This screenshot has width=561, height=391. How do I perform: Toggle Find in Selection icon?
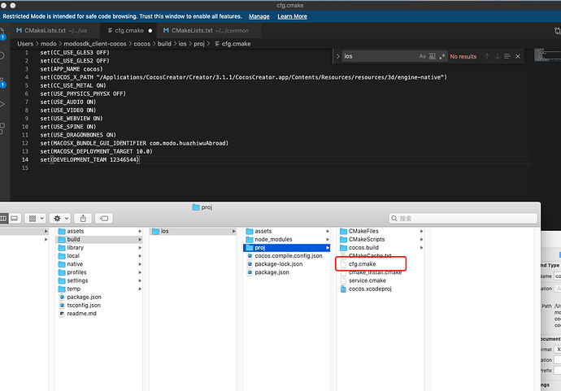(x=507, y=56)
